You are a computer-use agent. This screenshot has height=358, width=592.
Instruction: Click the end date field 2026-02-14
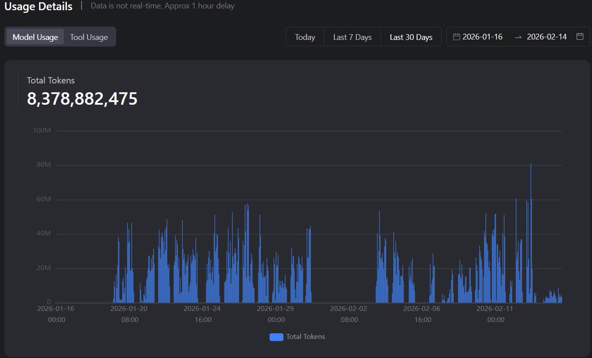(547, 37)
